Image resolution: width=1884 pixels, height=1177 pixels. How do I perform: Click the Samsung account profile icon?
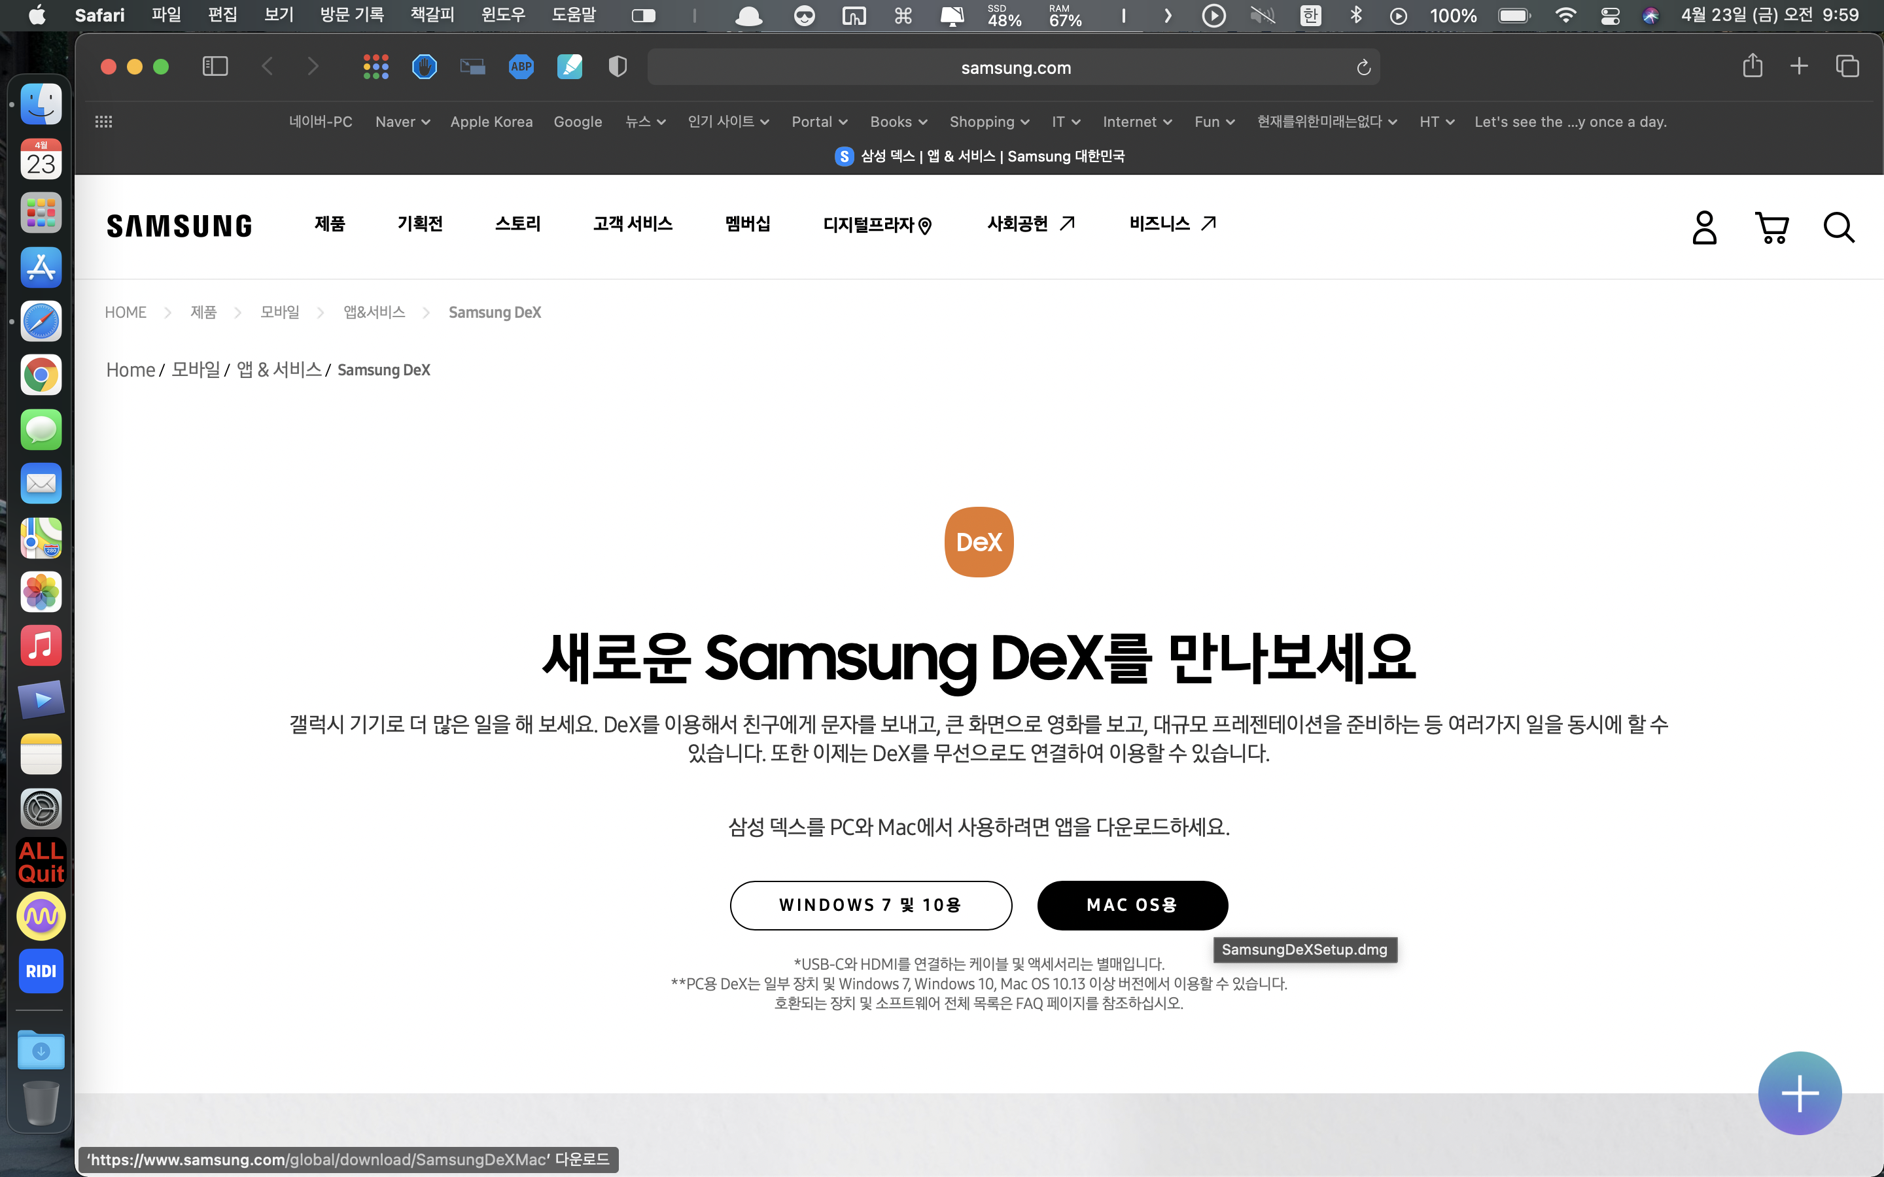coord(1704,228)
